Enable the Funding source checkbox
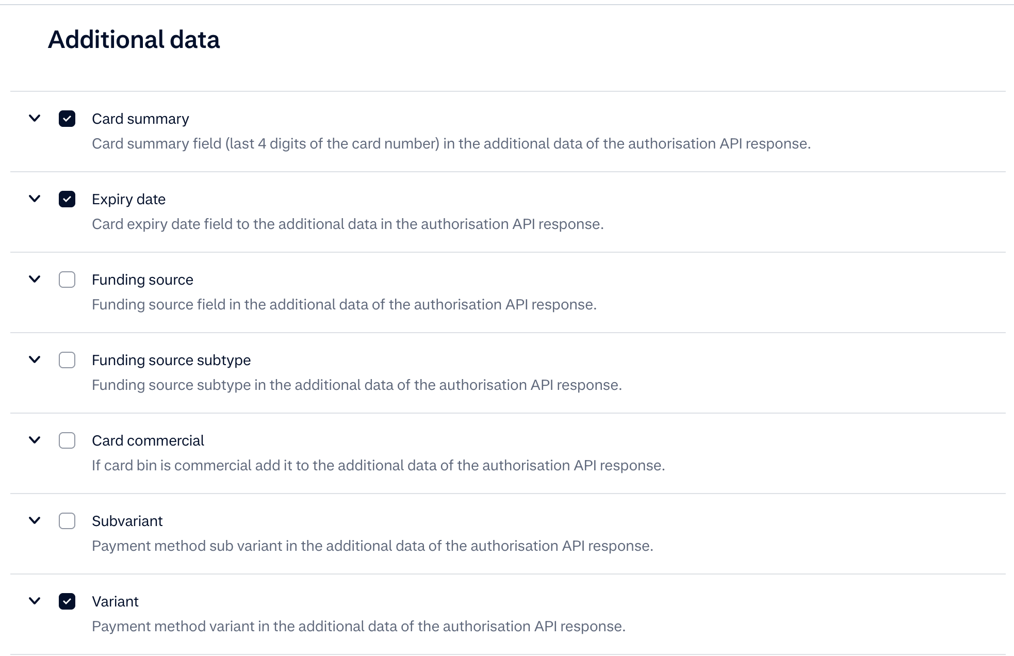 click(67, 280)
